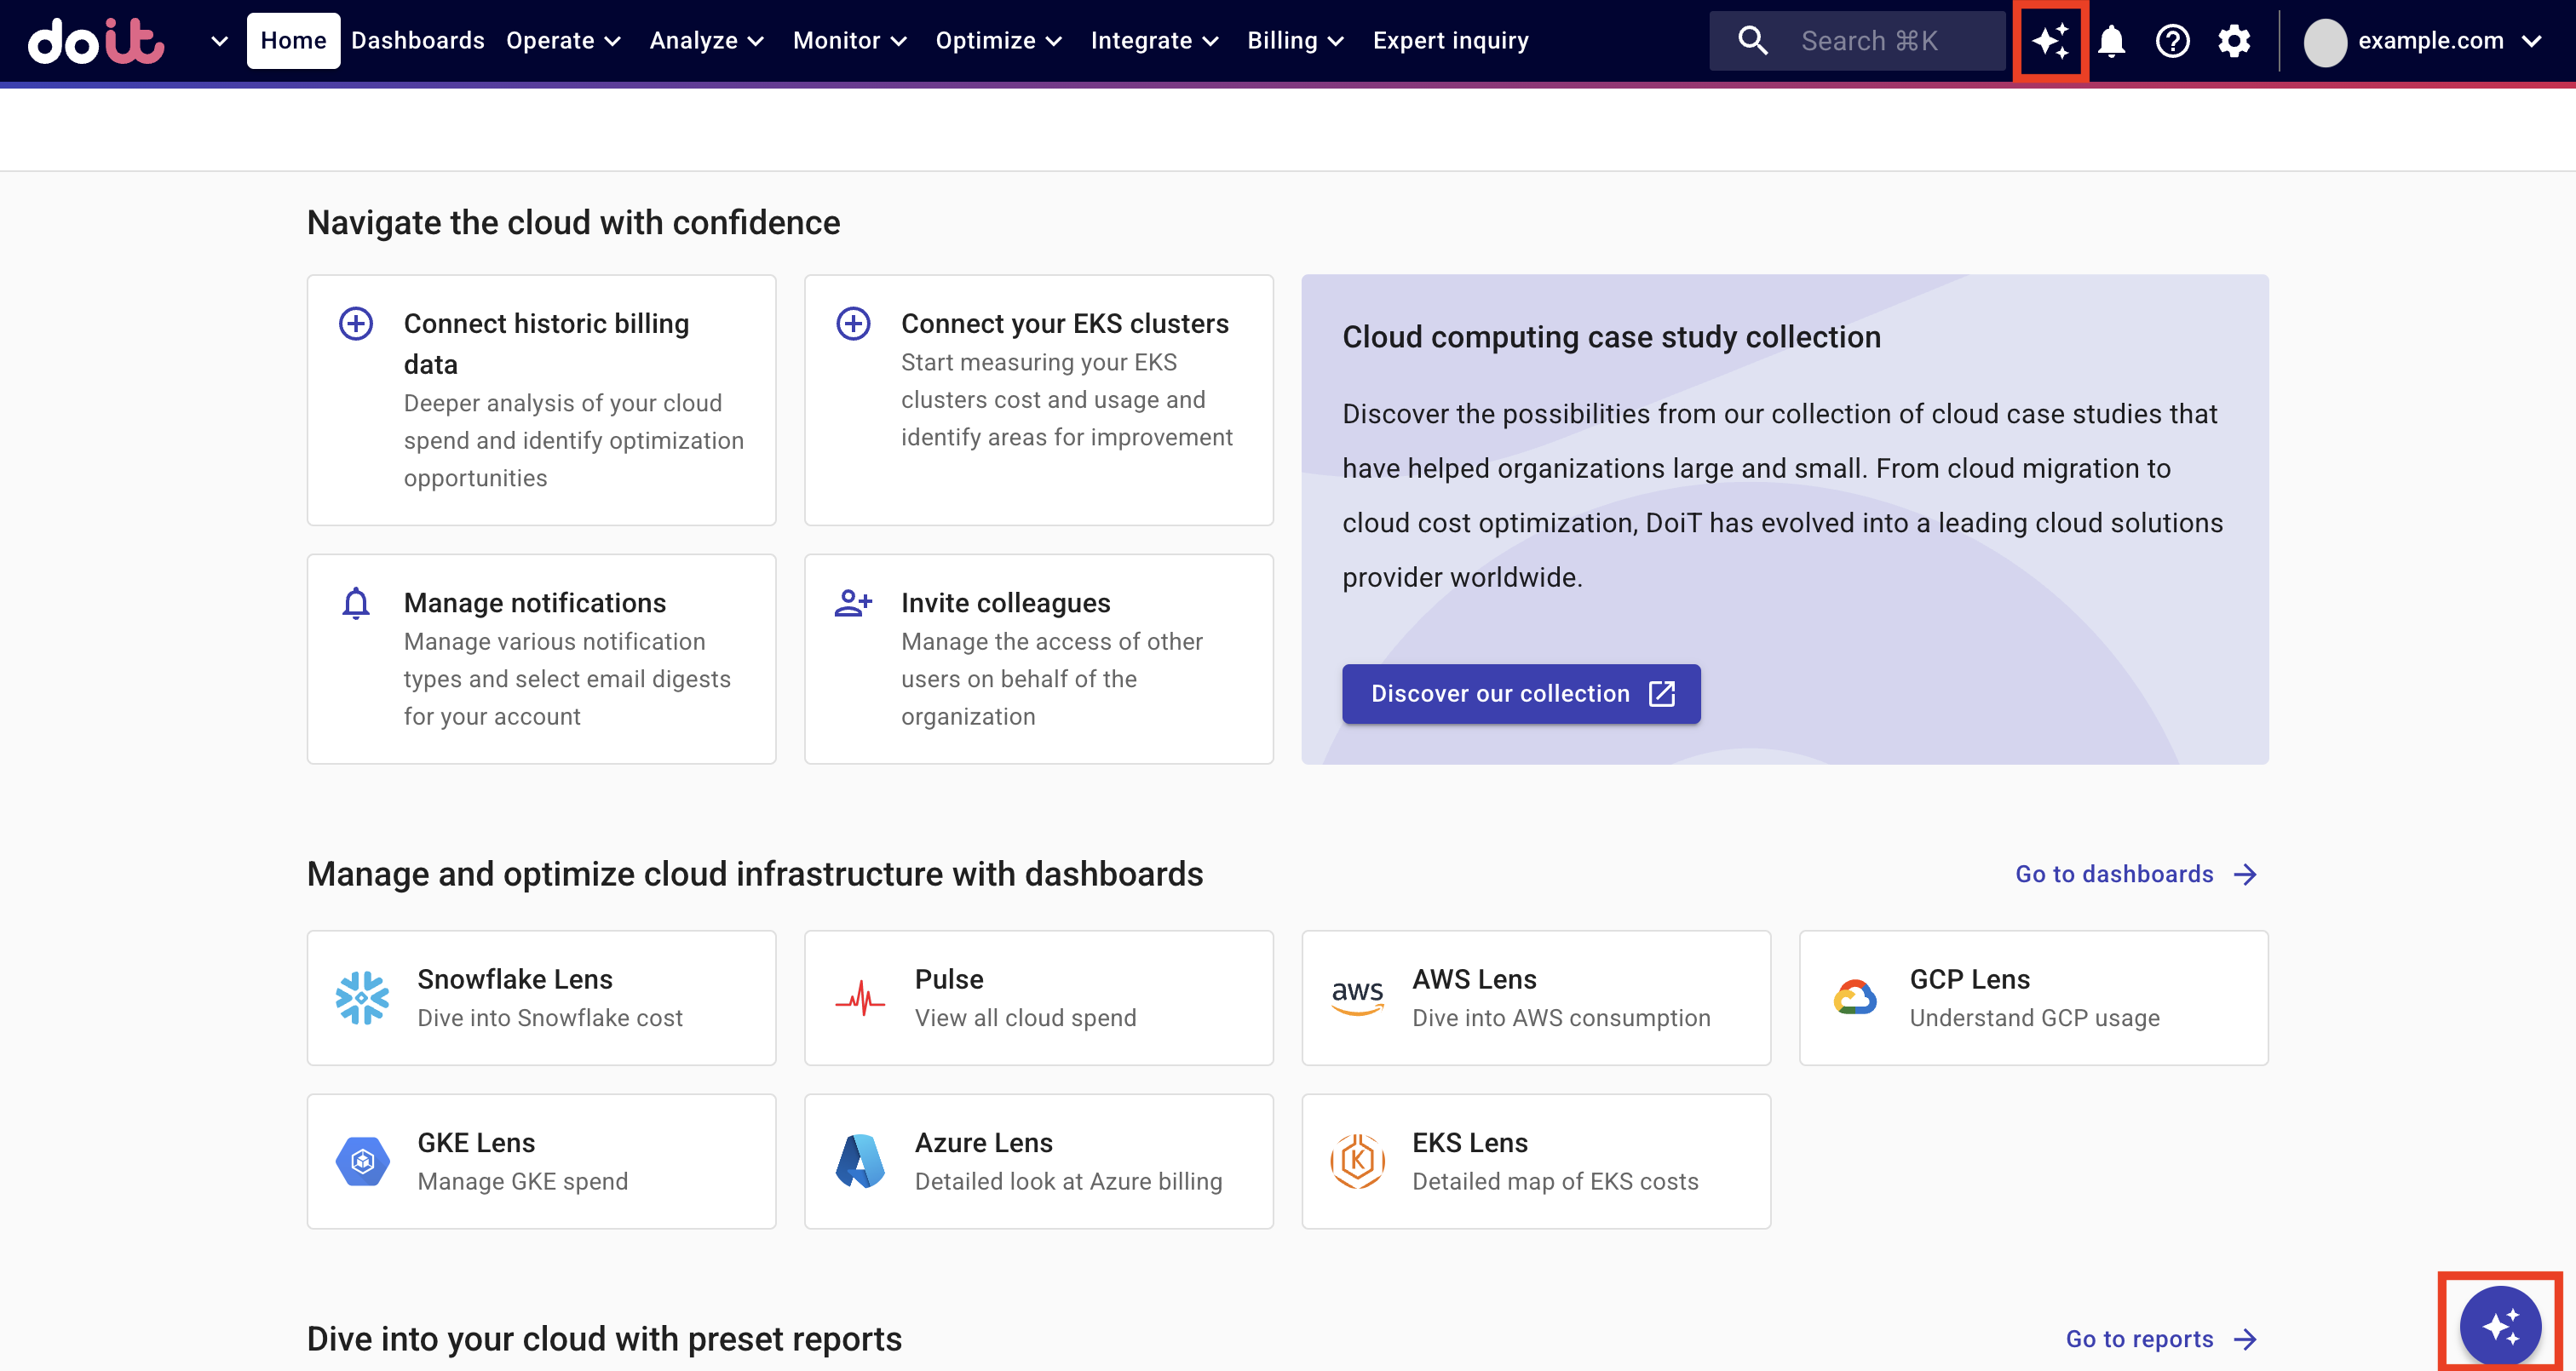Image resolution: width=2576 pixels, height=1371 pixels.
Task: Open the help question mark icon
Action: click(x=2172, y=41)
